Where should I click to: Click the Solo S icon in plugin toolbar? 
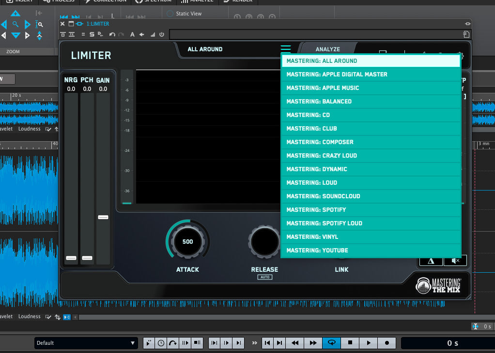click(92, 34)
